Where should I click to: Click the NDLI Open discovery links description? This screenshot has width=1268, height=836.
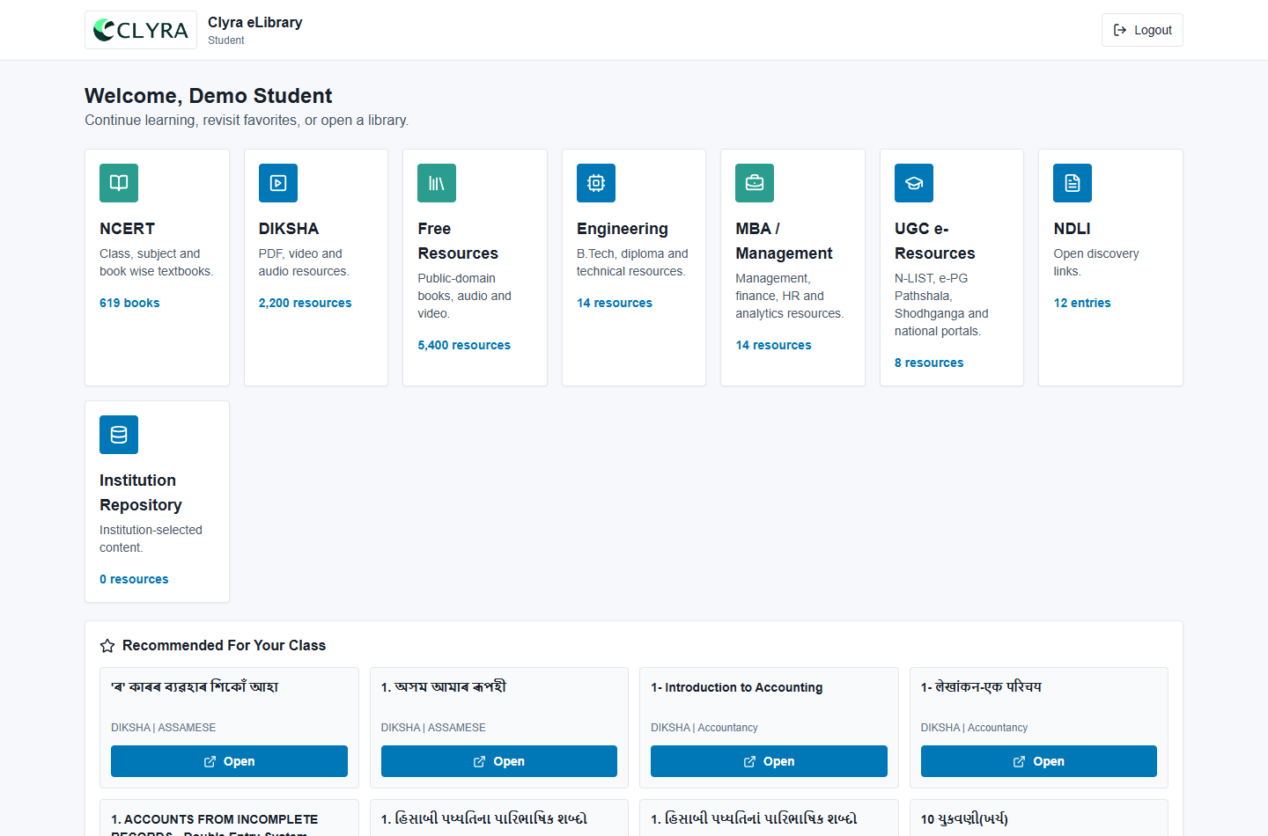tap(1096, 262)
